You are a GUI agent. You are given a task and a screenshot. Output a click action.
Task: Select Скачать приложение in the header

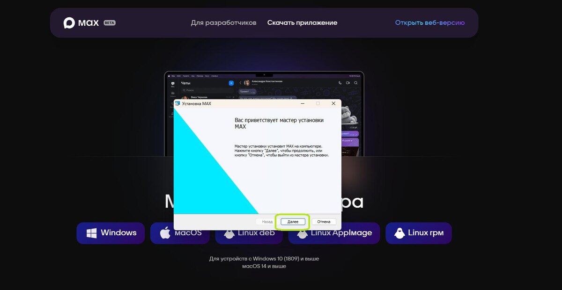(x=303, y=22)
